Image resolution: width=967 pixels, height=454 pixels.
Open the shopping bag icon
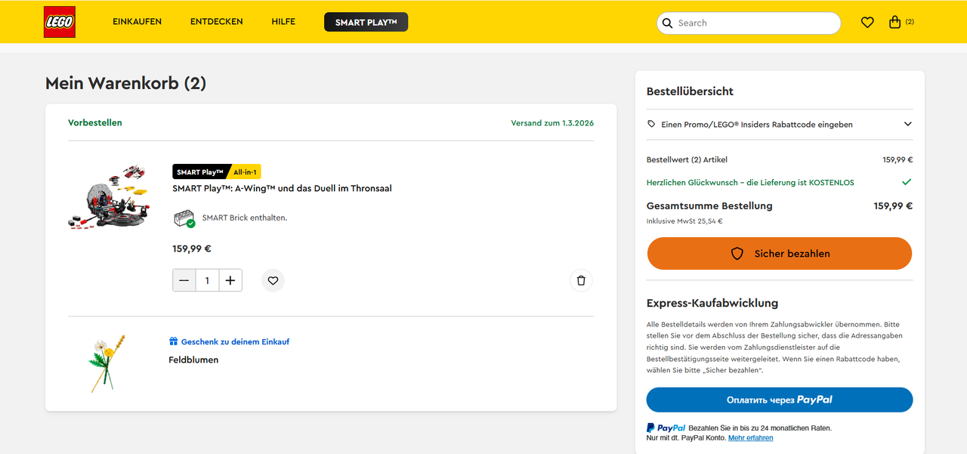(x=895, y=23)
